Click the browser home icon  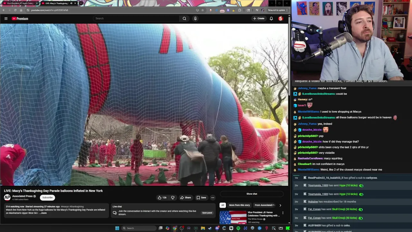[21, 10]
